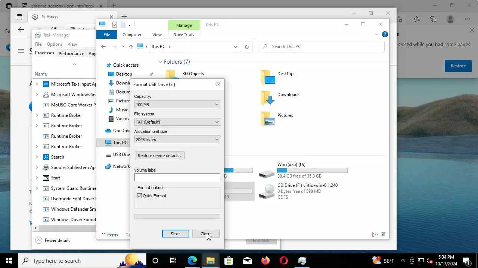The image size is (478, 268).
Task: Select CD Drive (F:) virtio-win icon
Action: (267, 191)
